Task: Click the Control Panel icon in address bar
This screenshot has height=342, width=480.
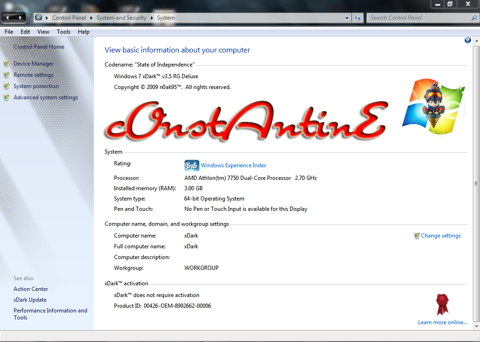Action: (38, 17)
